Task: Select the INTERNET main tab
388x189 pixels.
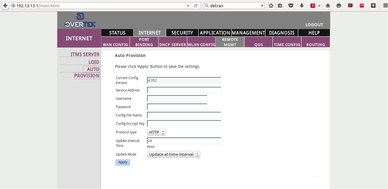Action: 149,33
